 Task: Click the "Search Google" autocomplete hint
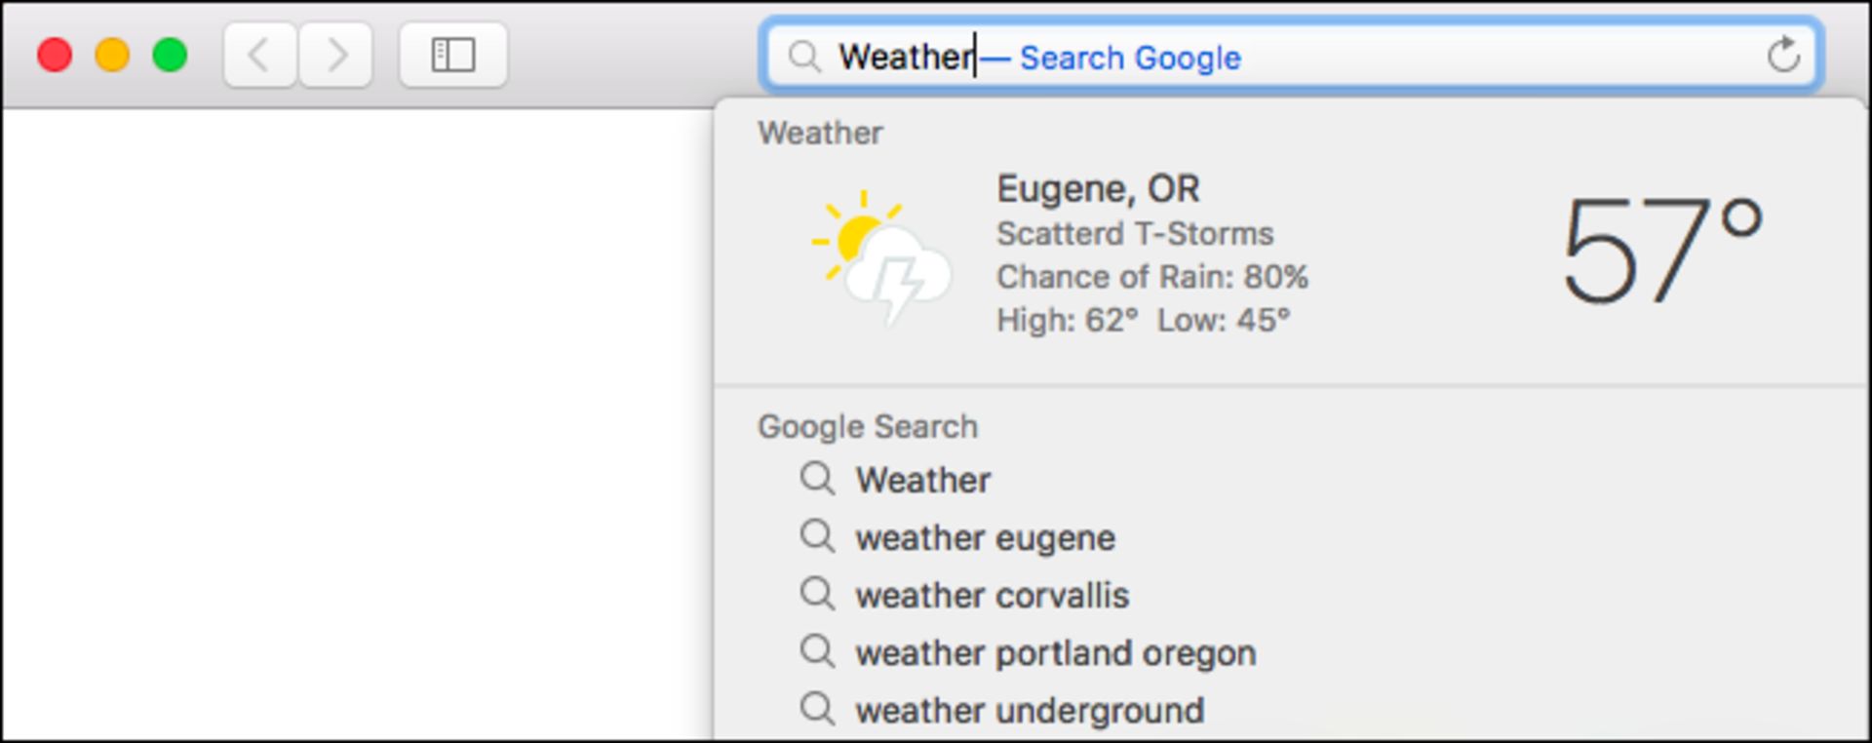1129,59
